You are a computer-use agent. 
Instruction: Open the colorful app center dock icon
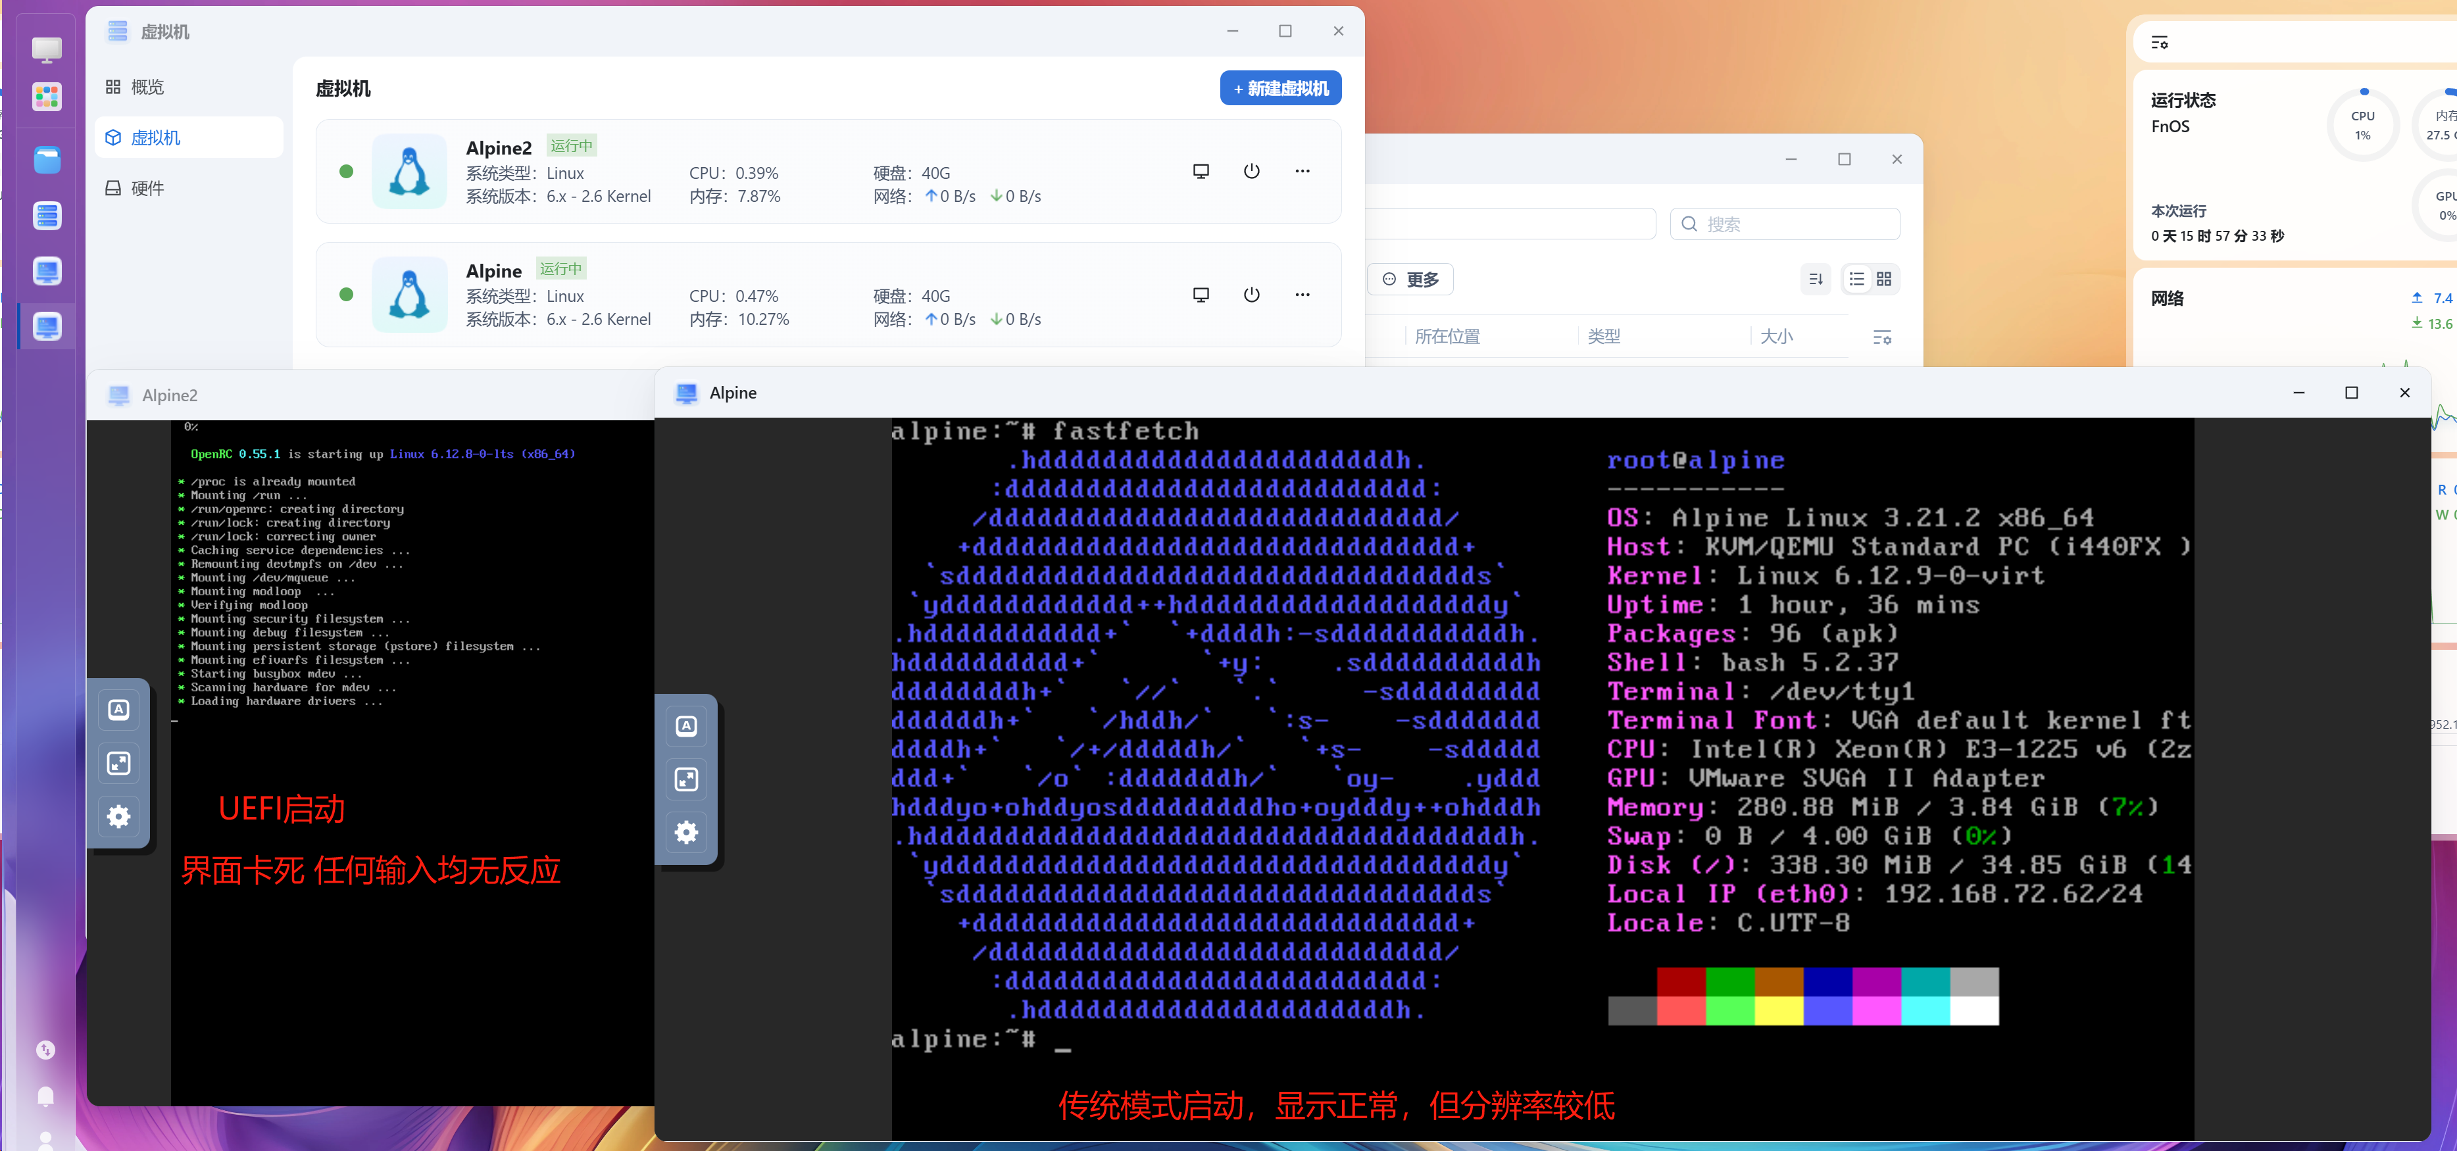[x=47, y=96]
